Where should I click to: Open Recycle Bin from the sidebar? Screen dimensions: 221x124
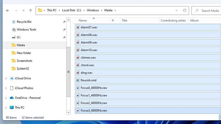click(x=24, y=22)
